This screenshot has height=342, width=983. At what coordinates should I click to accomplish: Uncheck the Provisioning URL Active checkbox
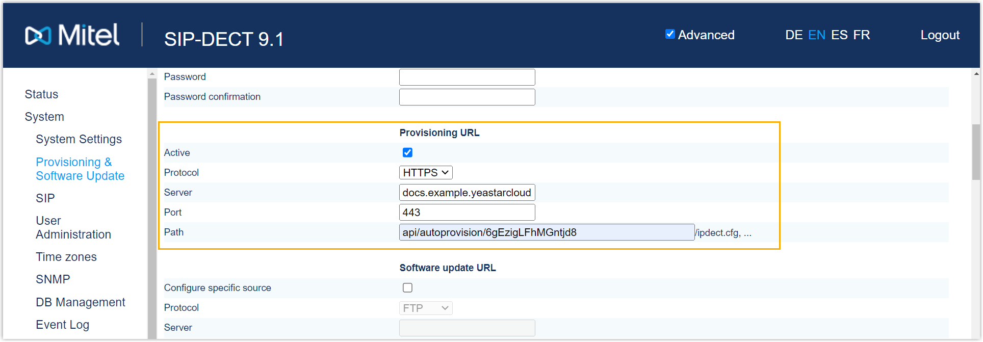407,152
